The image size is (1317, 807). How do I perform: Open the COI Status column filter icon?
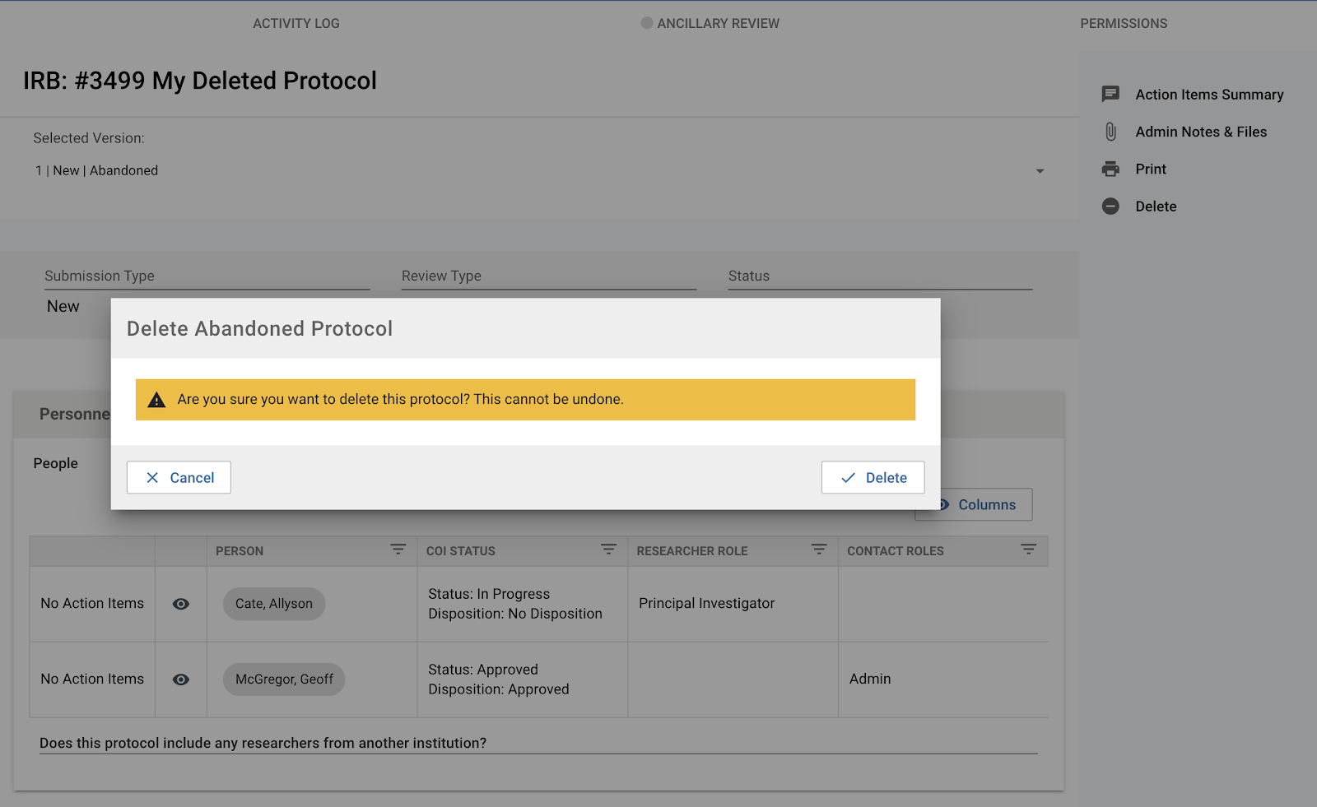tap(608, 550)
